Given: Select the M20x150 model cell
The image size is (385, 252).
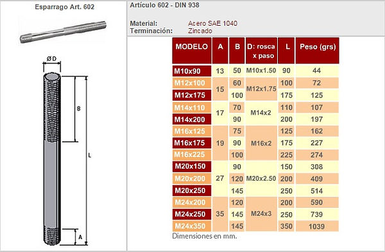Looking at the screenshot, I should pos(192,166).
